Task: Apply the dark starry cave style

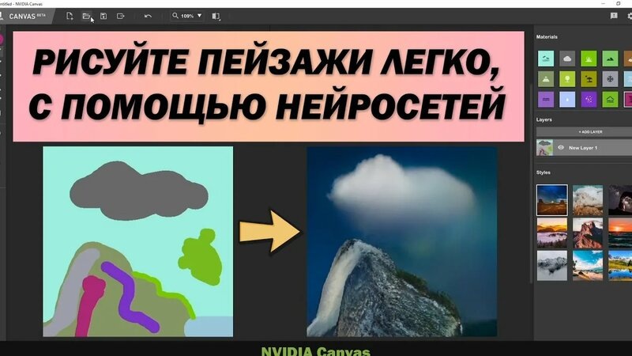Action: (620, 200)
